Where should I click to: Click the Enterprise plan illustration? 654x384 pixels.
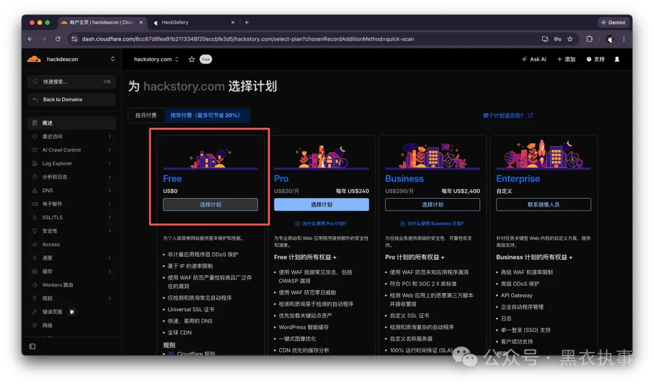[543, 154]
